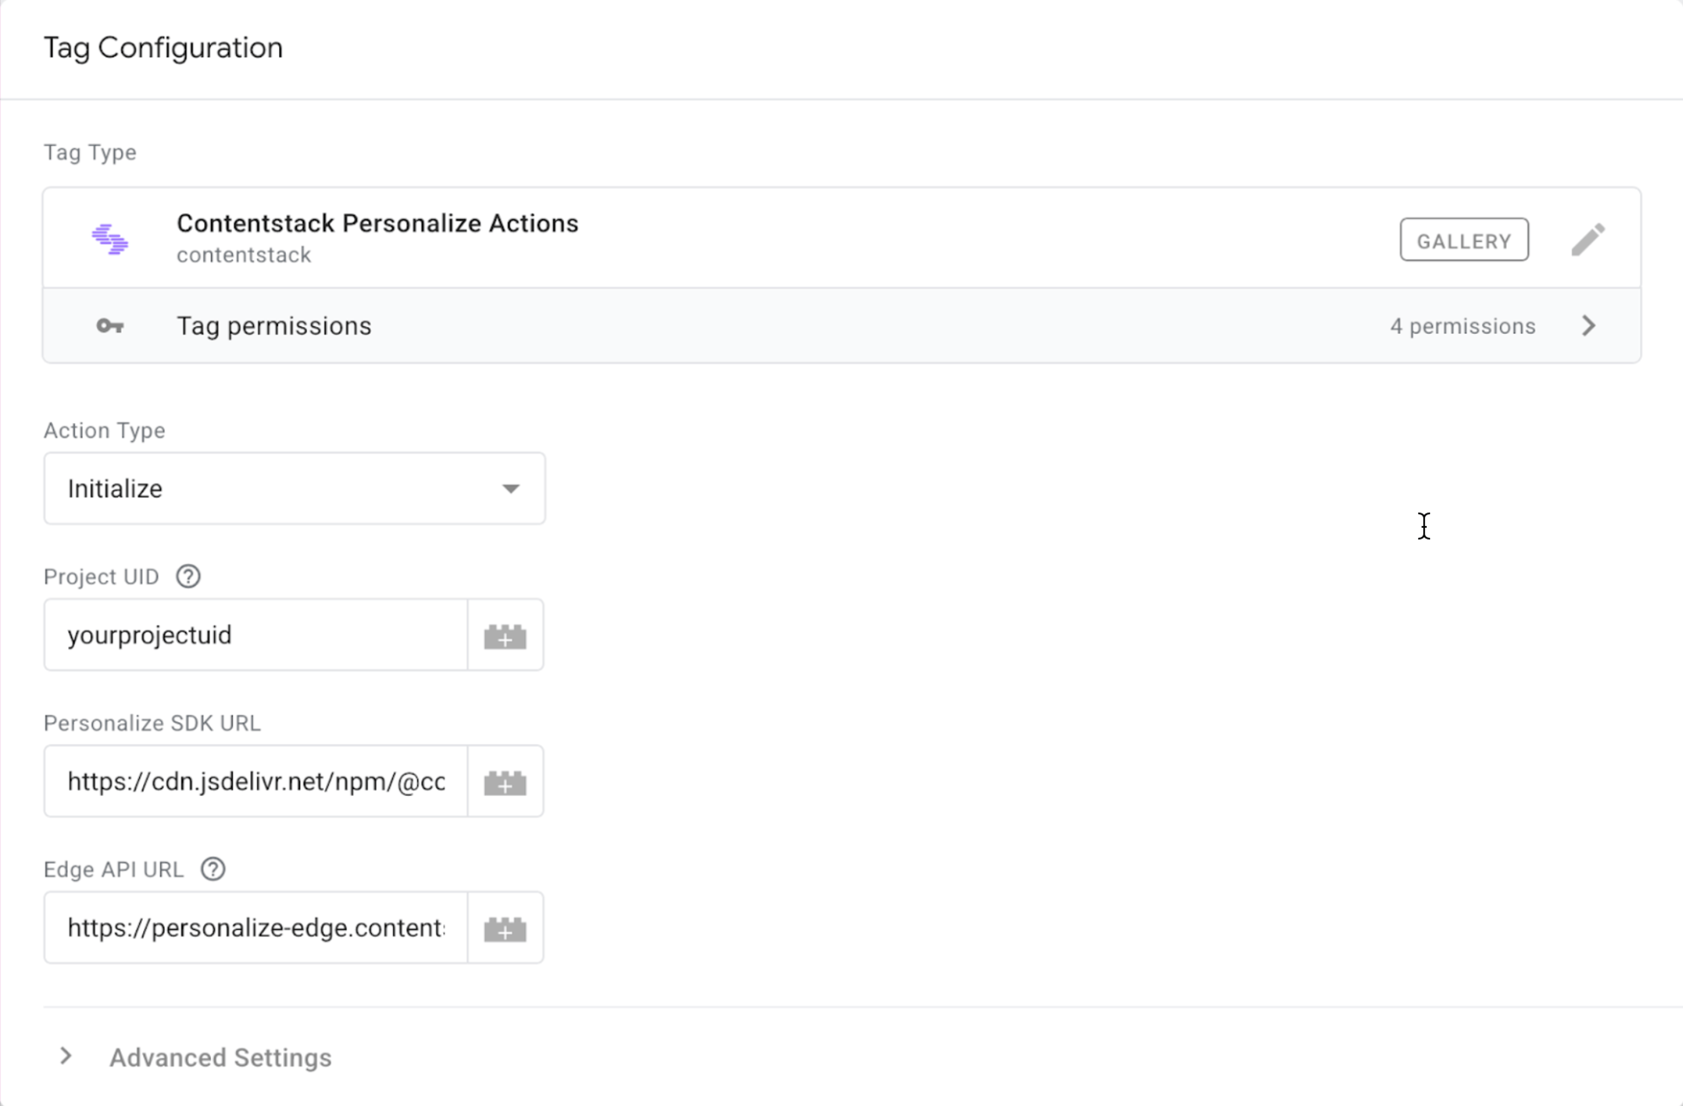Click the pencil edit icon for tag type
The height and width of the screenshot is (1106, 1683).
click(x=1588, y=240)
